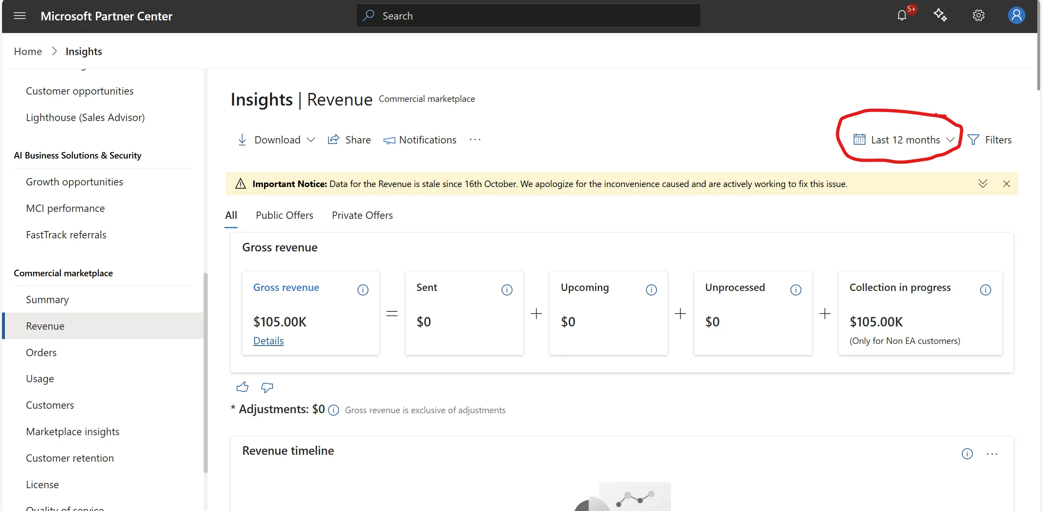Screen dimensions: 1043x511
Task: Click the info icon on Unprocessed card
Action: point(796,290)
